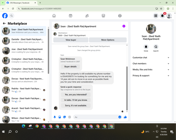Click the weather 34°C taskbar widget
The width and height of the screenshot is (176, 140).
click(x=145, y=132)
